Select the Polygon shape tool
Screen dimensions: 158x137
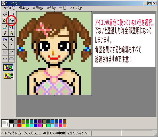(12, 52)
